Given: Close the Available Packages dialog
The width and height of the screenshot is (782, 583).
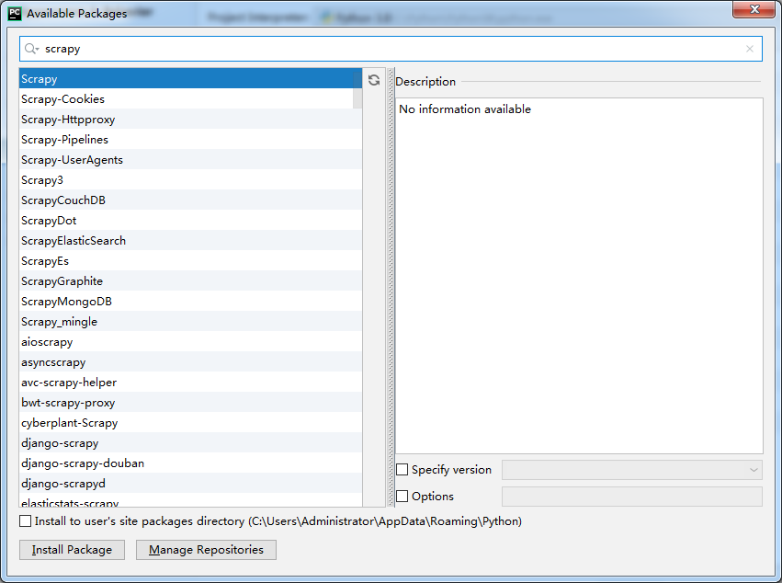Looking at the screenshot, I should click(x=754, y=9).
